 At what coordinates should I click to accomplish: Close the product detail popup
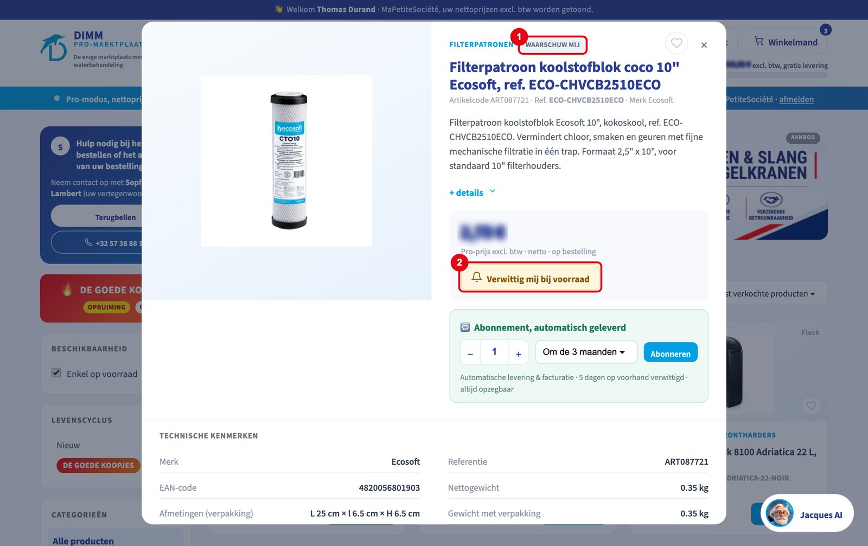tap(704, 45)
